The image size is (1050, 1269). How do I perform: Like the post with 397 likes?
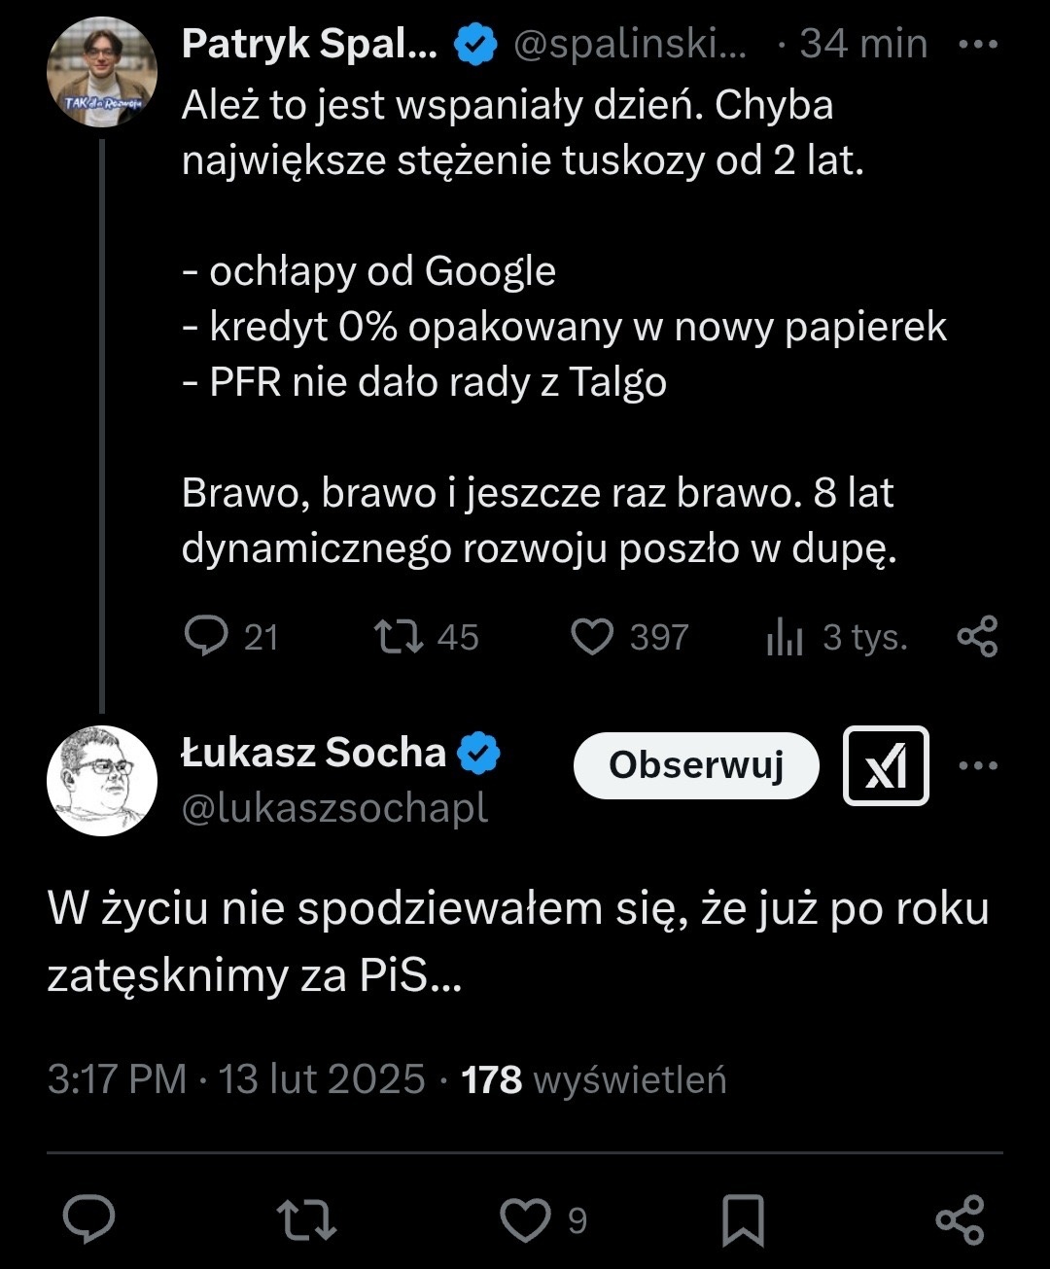[x=592, y=637]
